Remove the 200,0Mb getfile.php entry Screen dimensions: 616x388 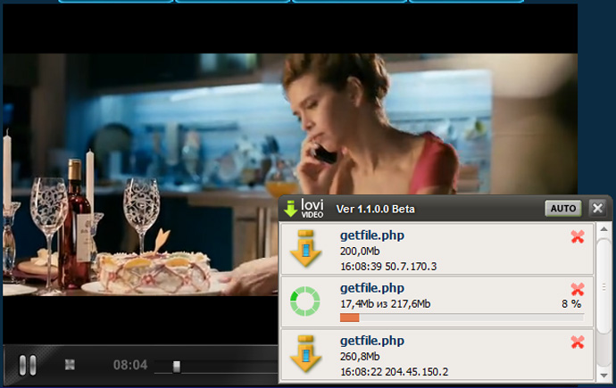tap(578, 236)
